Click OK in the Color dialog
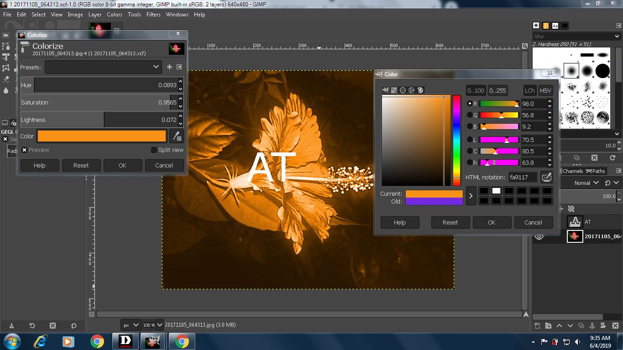623x350 pixels. coord(492,222)
